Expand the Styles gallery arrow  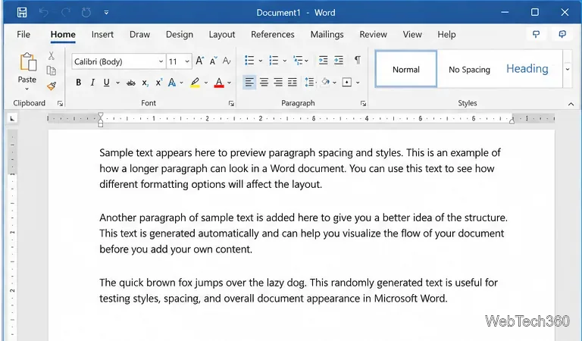coord(568,70)
